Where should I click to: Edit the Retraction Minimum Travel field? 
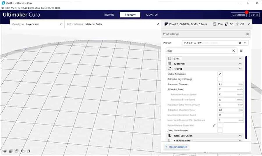coord(231,110)
